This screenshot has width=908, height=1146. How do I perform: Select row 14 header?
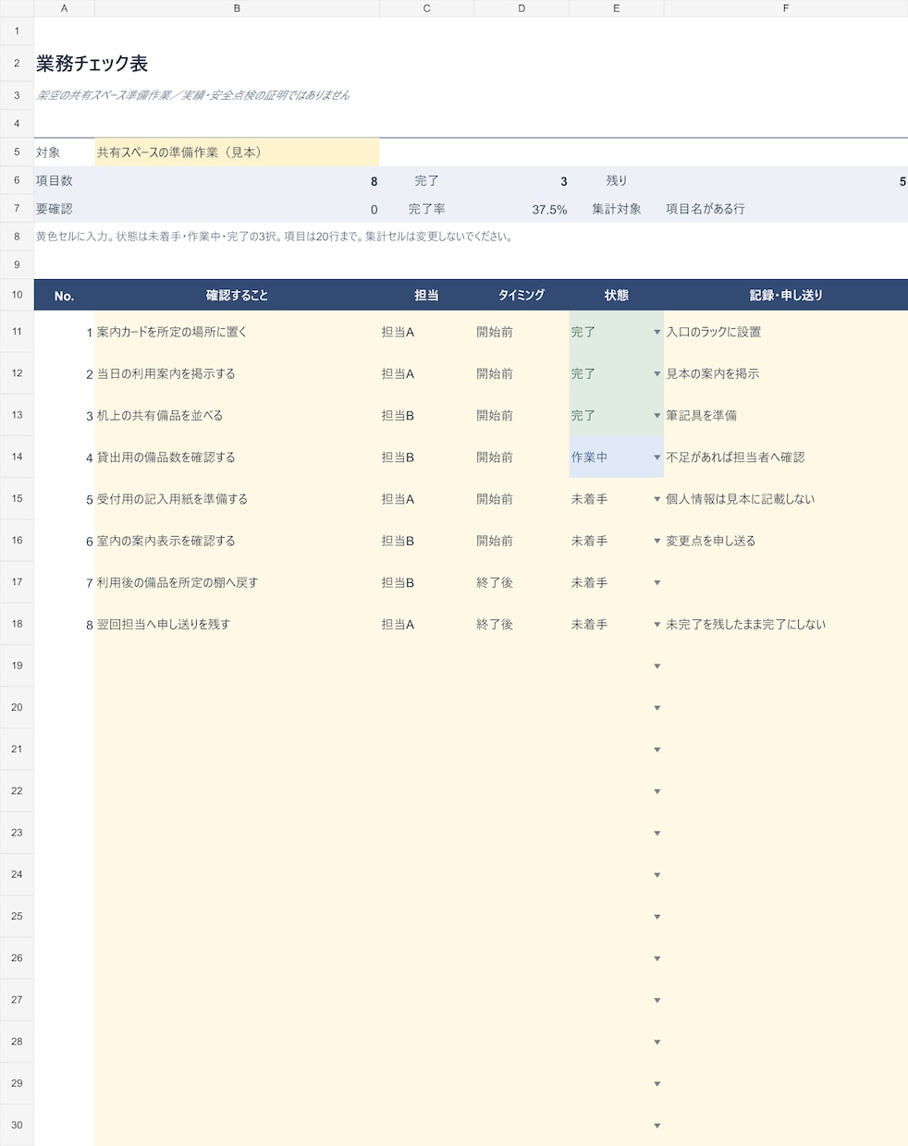17,457
